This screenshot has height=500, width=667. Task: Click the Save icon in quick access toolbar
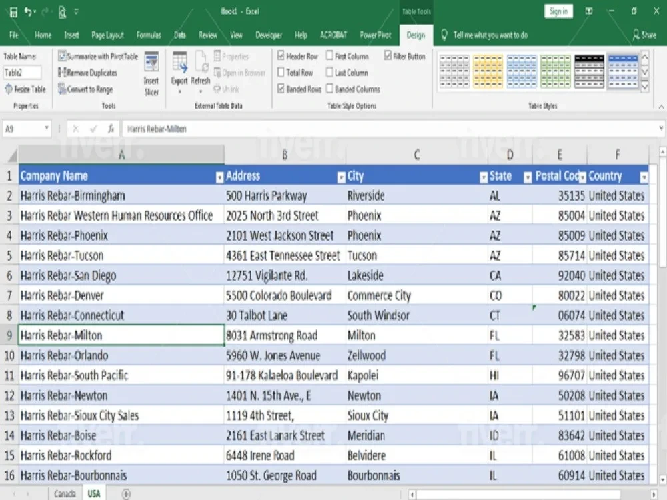[13, 12]
